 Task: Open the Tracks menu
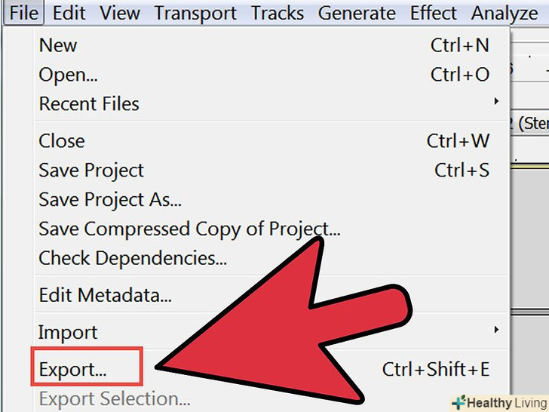(278, 13)
